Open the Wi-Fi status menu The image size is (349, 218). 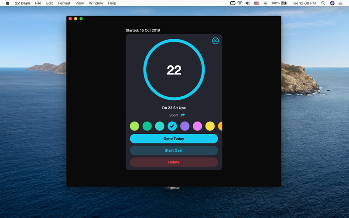(x=240, y=3)
